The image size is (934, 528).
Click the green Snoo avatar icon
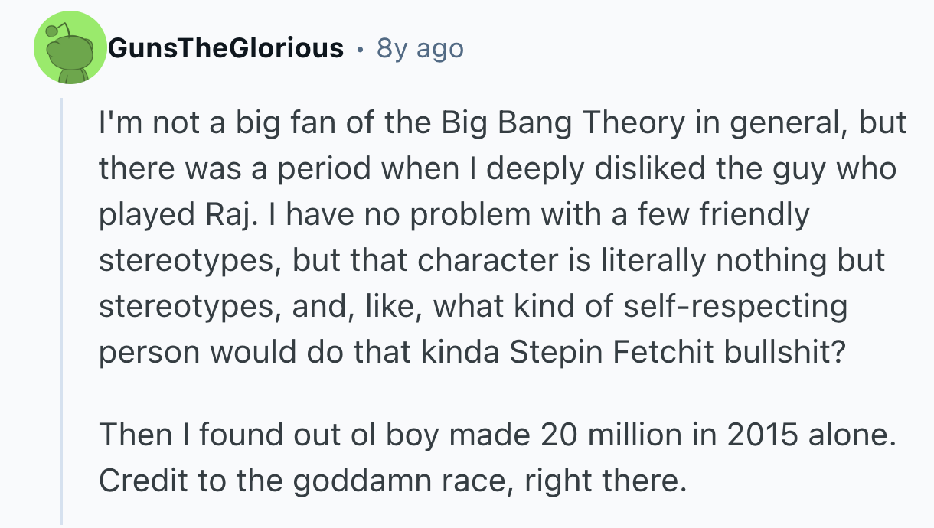point(70,47)
